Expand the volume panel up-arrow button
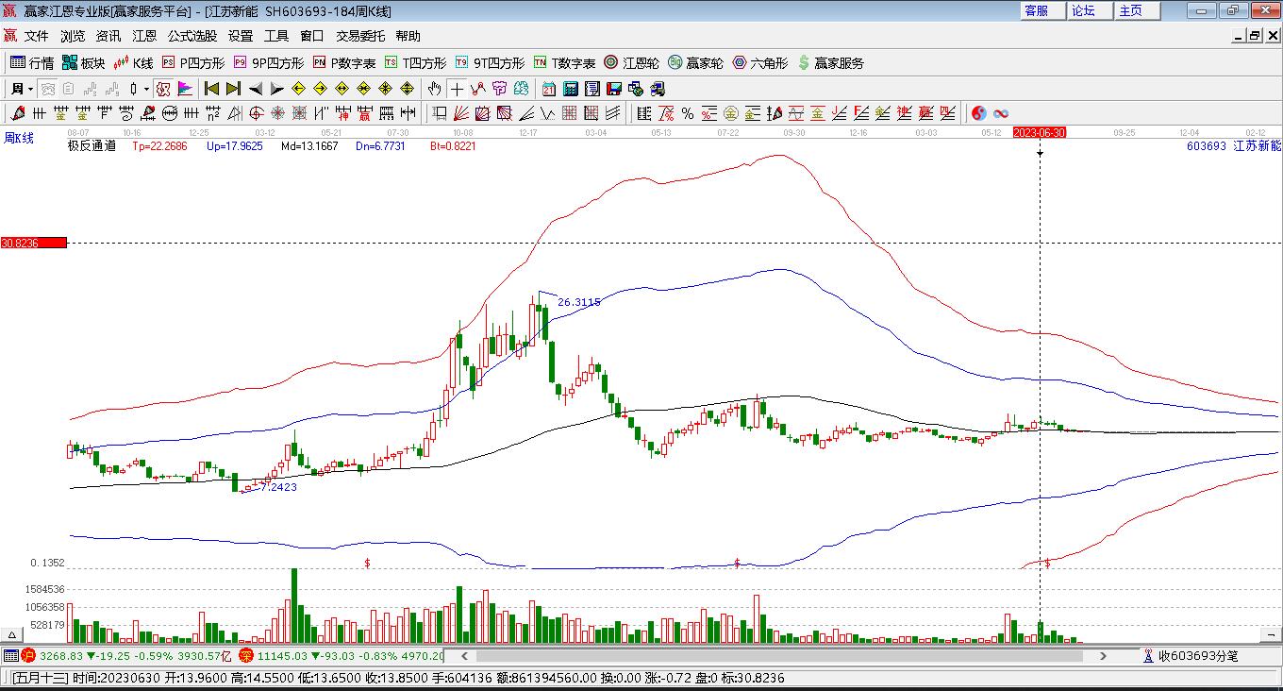 pos(13,634)
